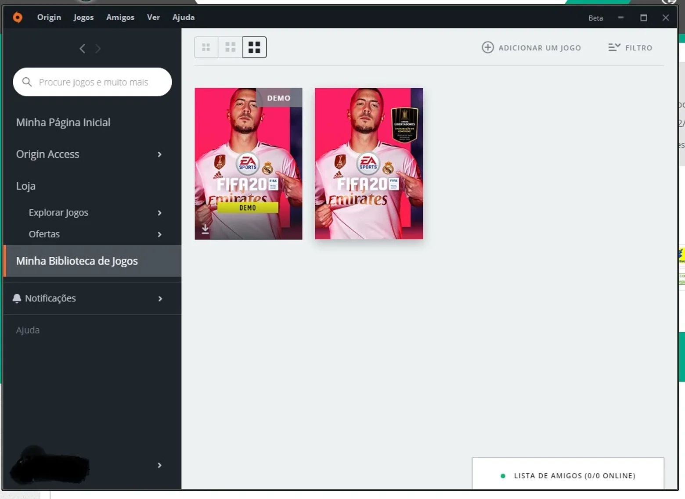The height and width of the screenshot is (499, 685).
Task: Open the Amigos menu
Action: tap(120, 17)
